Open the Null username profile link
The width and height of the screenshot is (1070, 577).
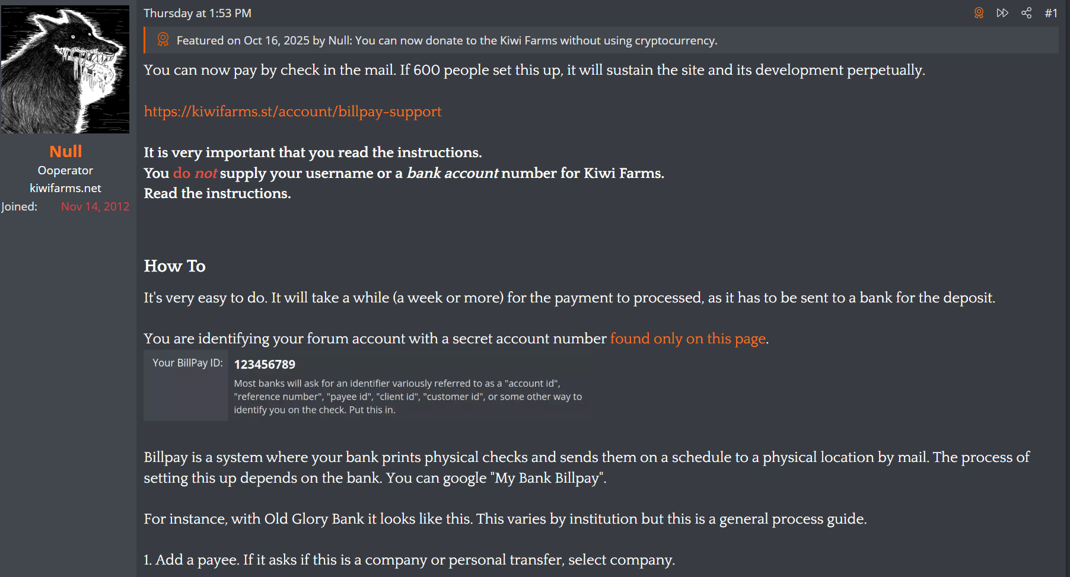(65, 151)
